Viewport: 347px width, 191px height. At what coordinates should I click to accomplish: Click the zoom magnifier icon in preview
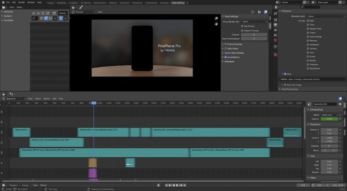point(216,18)
